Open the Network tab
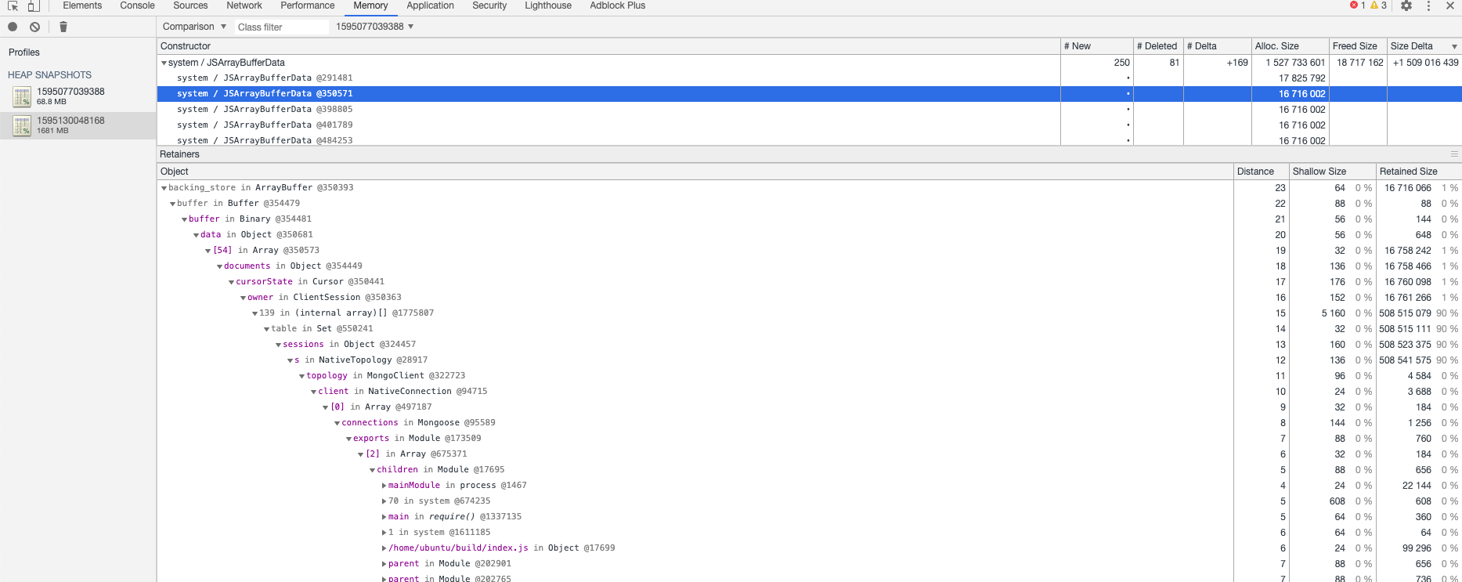Screen dimensions: 1462x582 [244, 5]
